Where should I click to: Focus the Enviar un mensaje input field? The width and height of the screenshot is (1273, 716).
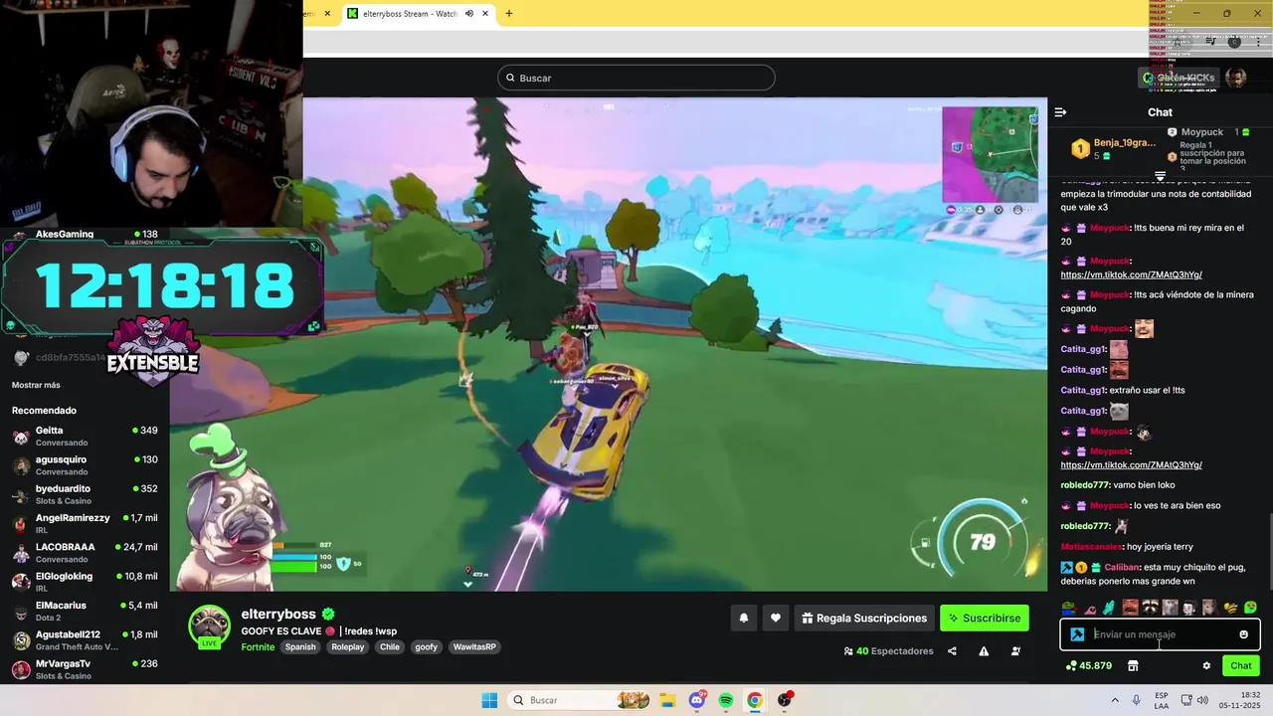click(x=1161, y=634)
